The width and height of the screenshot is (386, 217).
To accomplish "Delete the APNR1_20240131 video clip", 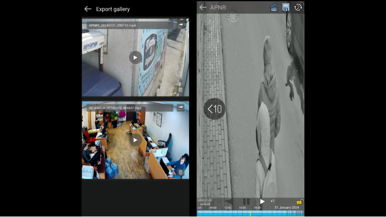I will pyautogui.click(x=181, y=90).
